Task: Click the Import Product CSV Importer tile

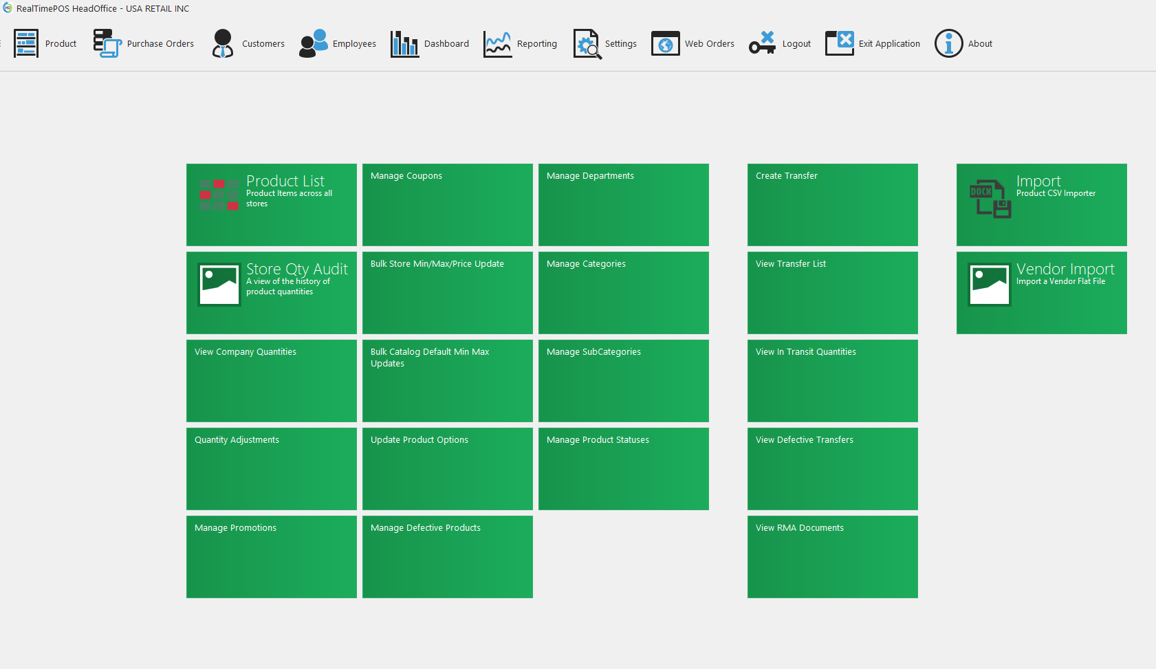Action: 1040,204
